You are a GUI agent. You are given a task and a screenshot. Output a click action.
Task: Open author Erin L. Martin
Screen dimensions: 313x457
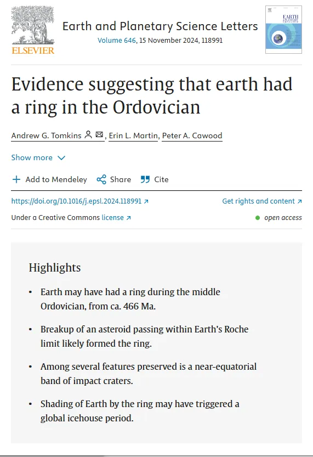pos(133,136)
